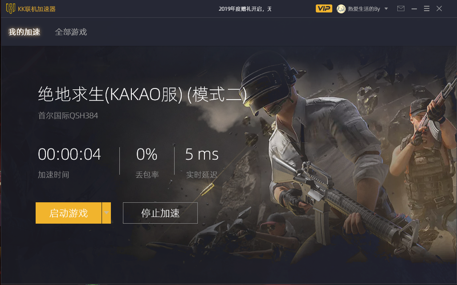Screen dimensions: 457x285
Task: Open the hamburger main menu icon
Action: click(x=426, y=8)
